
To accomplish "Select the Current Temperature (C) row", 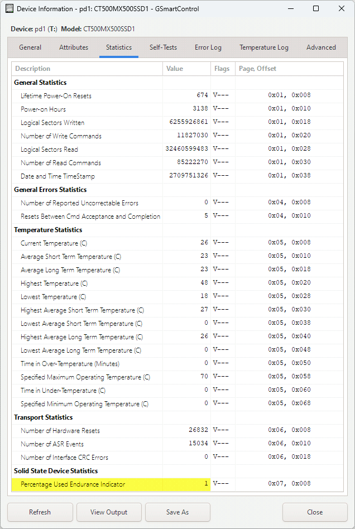I will pos(177,243).
